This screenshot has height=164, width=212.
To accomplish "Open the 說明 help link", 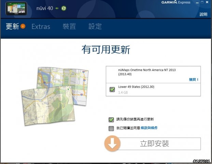I will point(203,14).
